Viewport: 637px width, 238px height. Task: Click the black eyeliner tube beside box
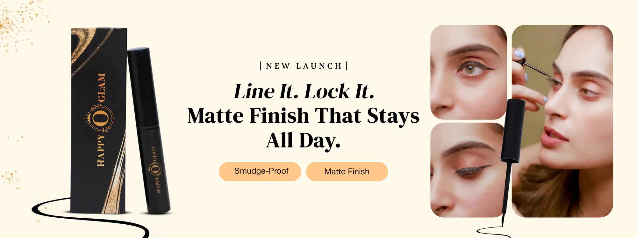tap(148, 130)
